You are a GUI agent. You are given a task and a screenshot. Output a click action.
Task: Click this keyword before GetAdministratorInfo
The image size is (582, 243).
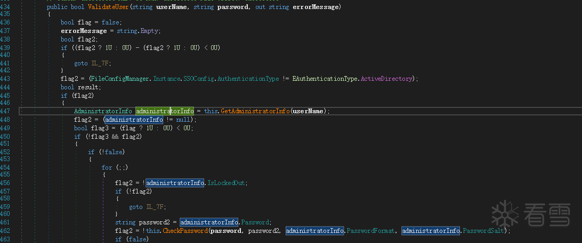pos(211,111)
